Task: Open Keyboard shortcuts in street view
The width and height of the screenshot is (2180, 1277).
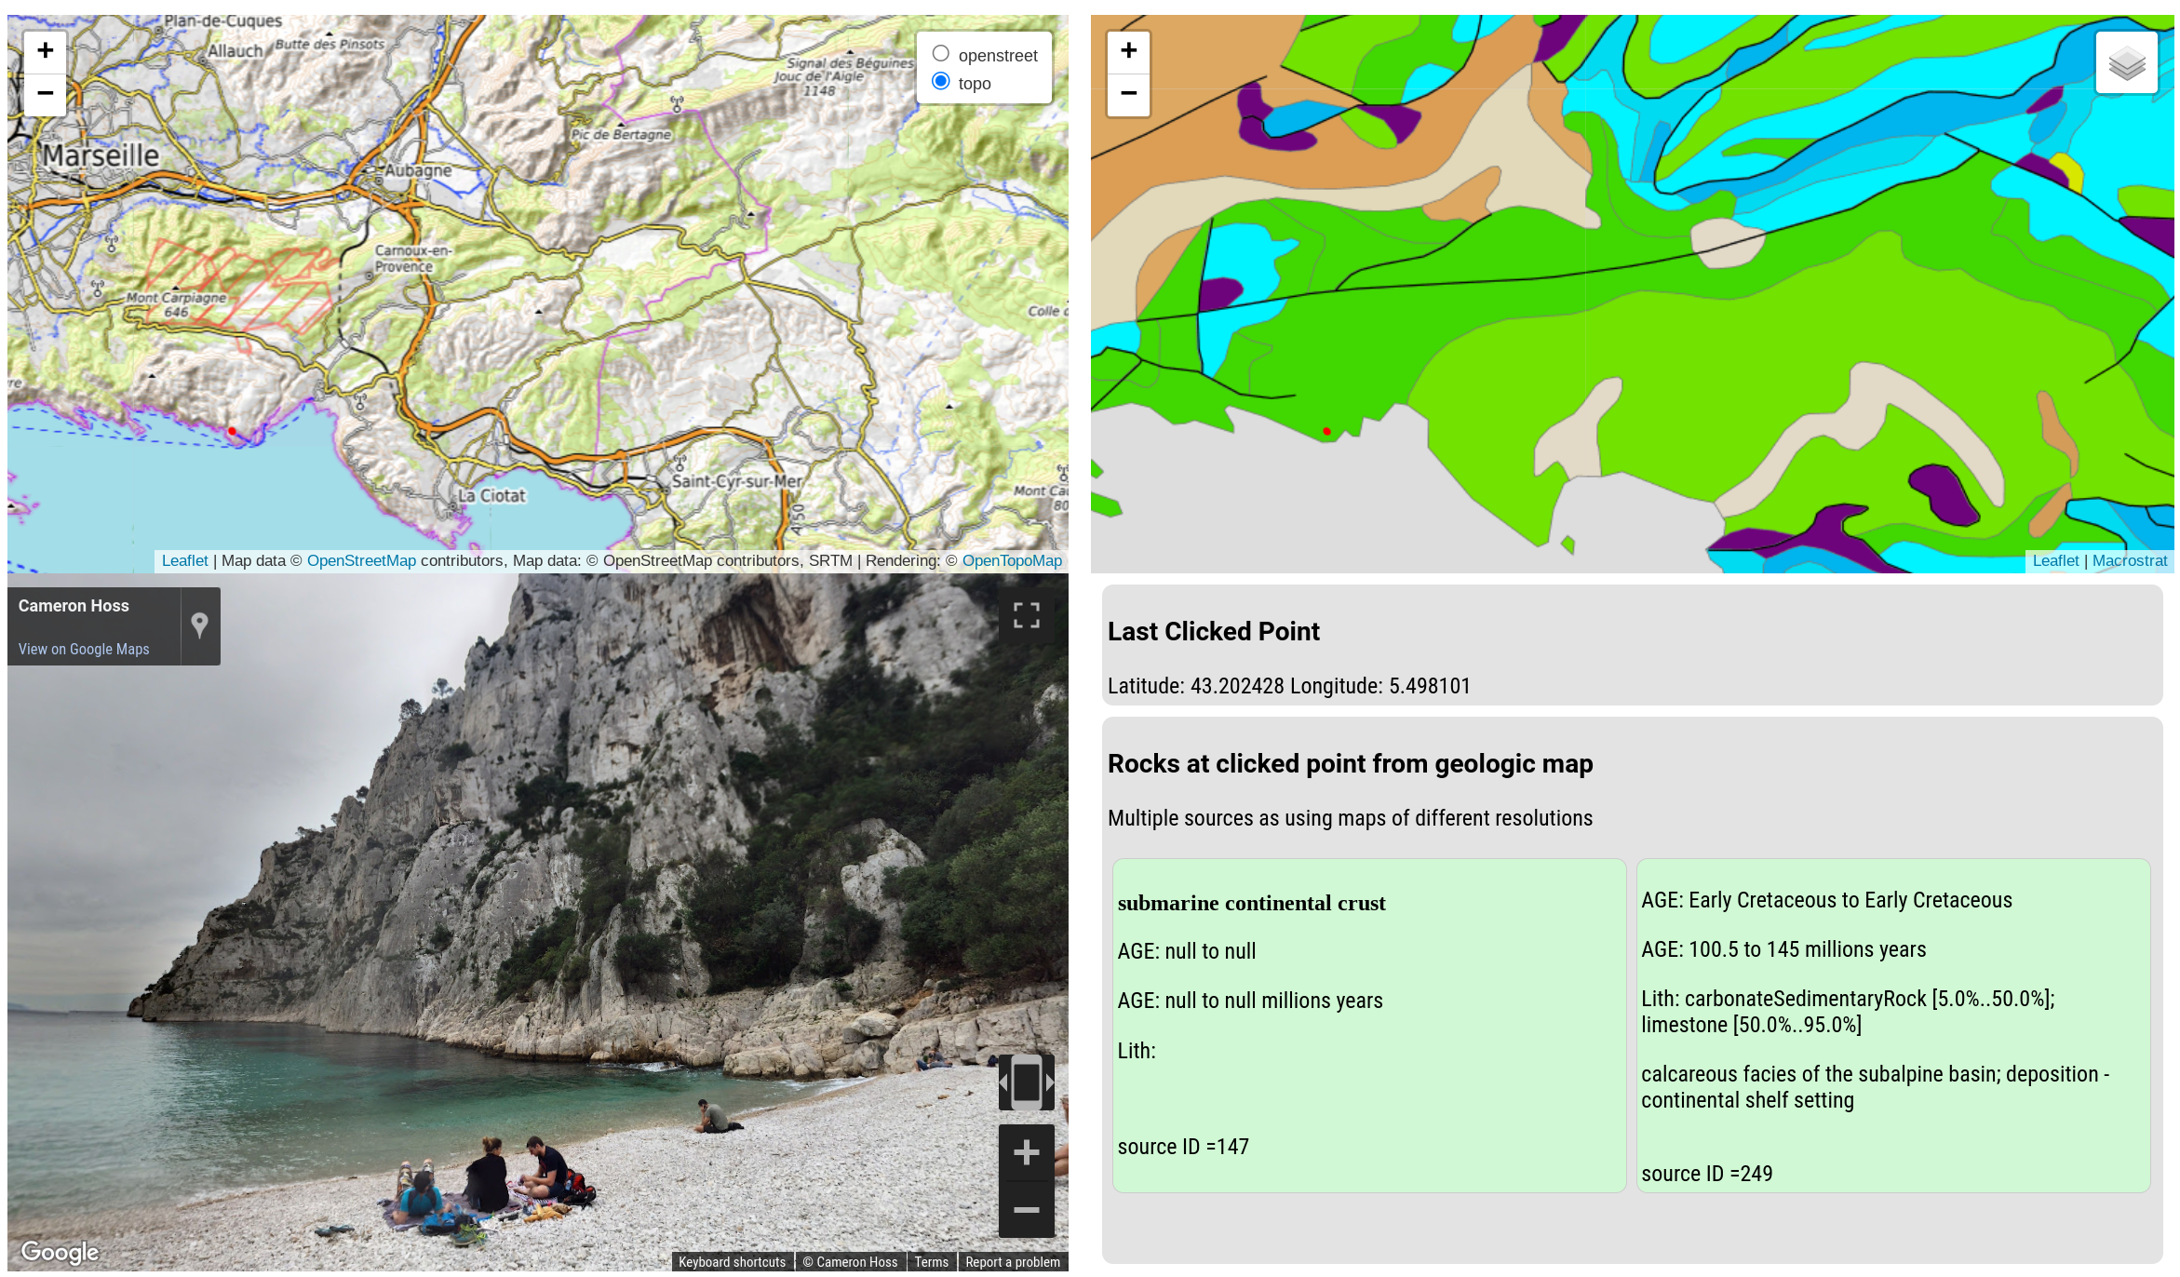Action: click(x=732, y=1262)
